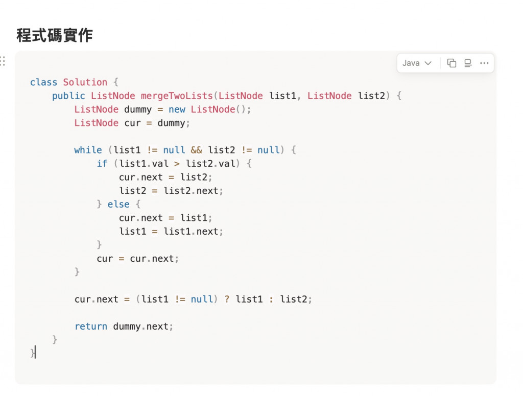Click the 'else' keyword
The width and height of the screenshot is (523, 396).
118,204
